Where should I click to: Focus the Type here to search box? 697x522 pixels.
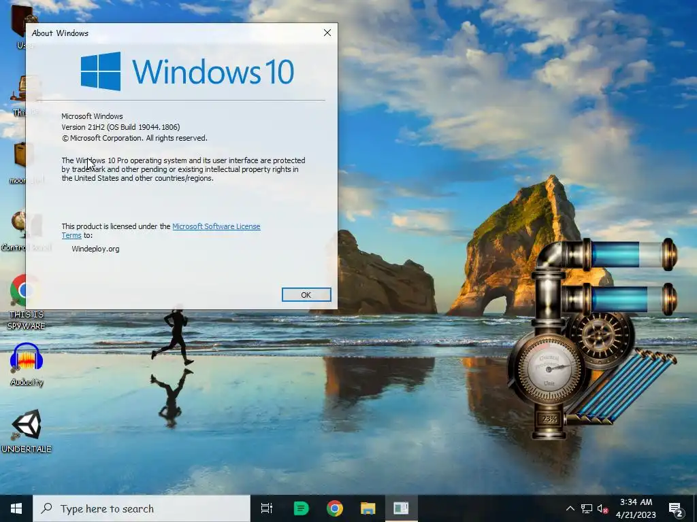click(142, 508)
